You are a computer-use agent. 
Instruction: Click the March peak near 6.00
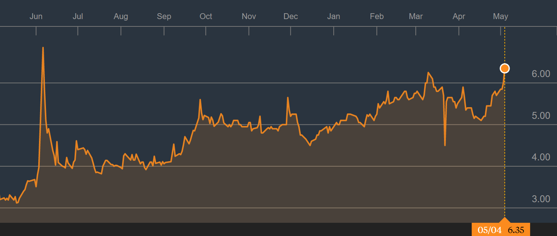[x=429, y=72]
